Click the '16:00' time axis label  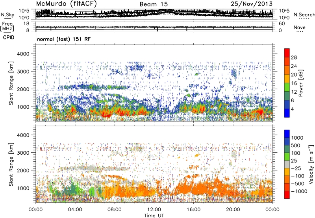[x=194, y=210]
